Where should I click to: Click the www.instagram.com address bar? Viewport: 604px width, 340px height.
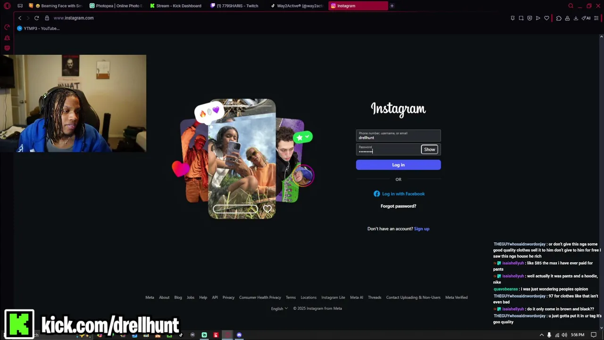(74, 18)
